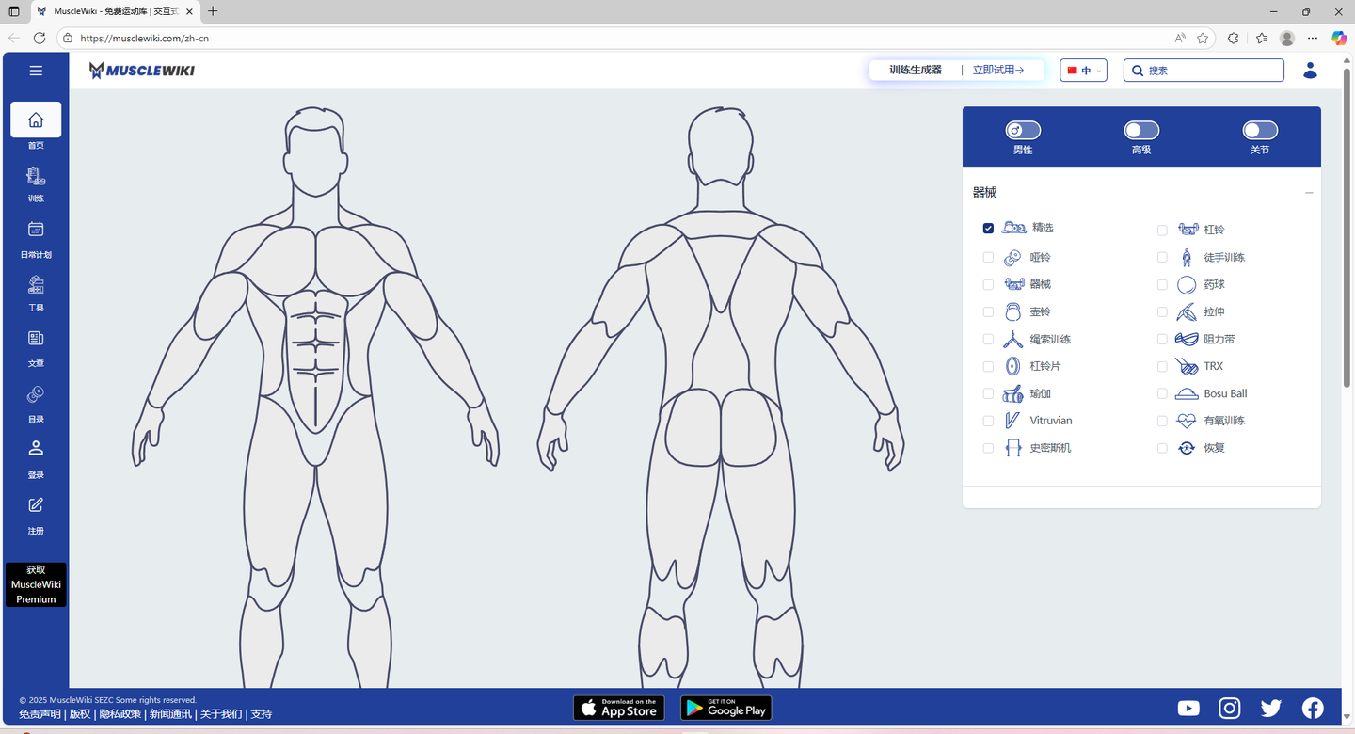Select the 阻力带 equipment icon
This screenshot has width=1355, height=734.
tap(1187, 339)
